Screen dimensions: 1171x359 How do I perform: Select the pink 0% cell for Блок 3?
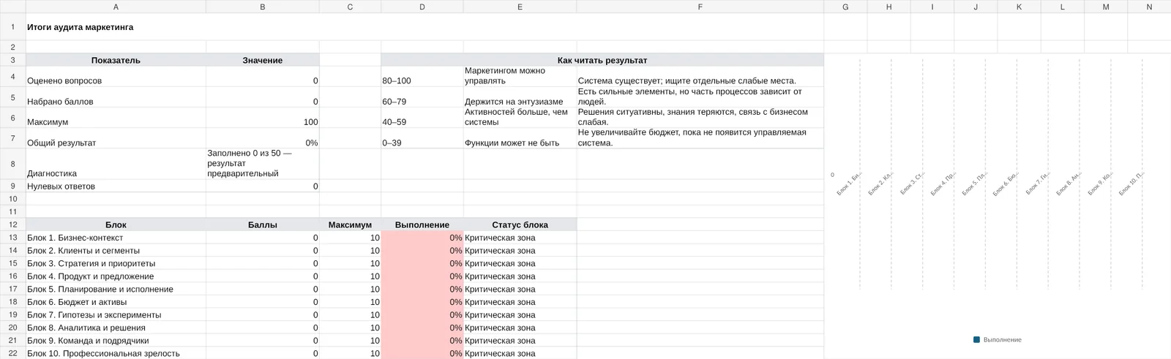[422, 263]
